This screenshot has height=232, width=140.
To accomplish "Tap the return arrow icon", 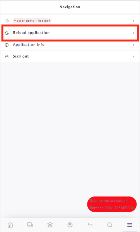I will (90, 225).
